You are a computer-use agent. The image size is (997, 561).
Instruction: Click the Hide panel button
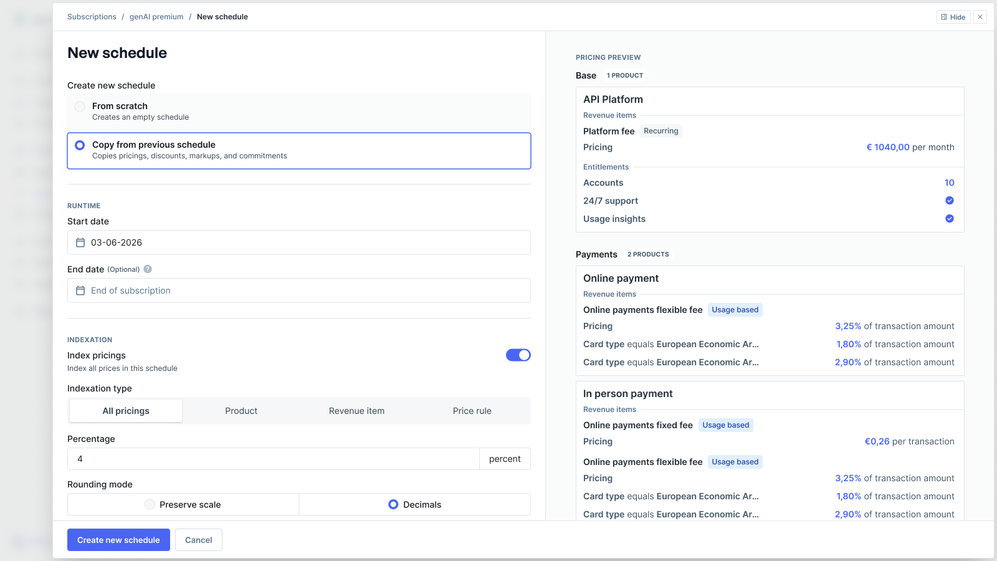click(x=953, y=17)
